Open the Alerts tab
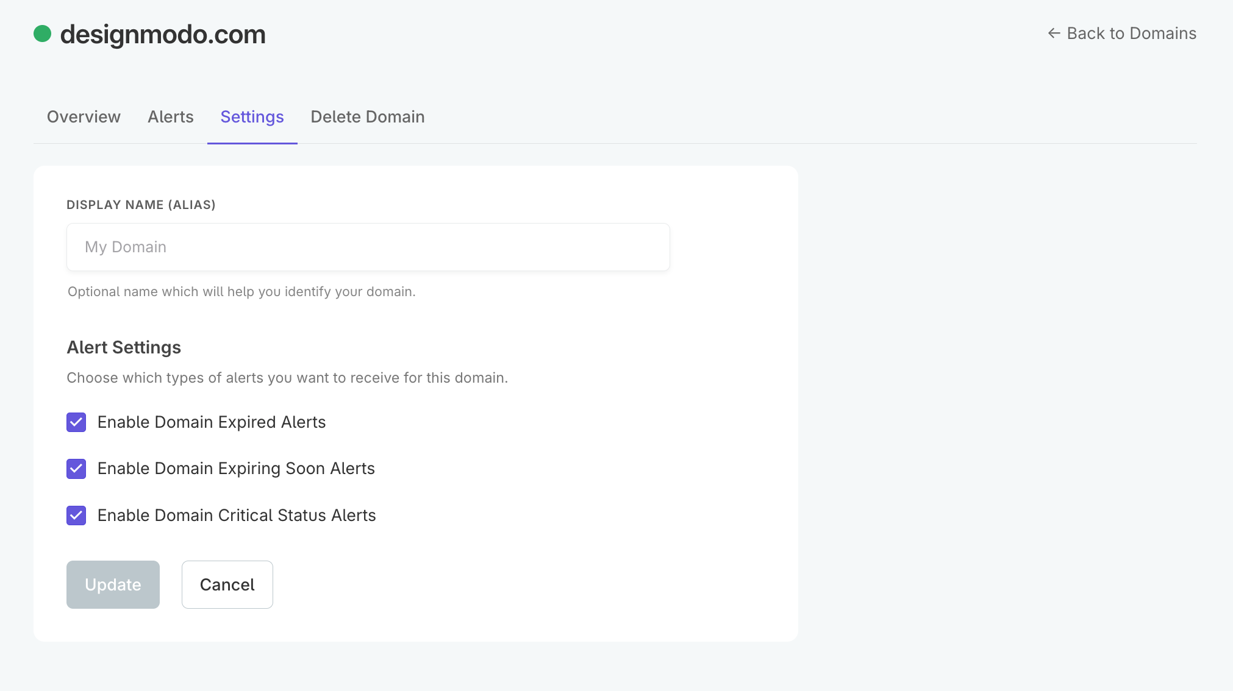This screenshot has width=1233, height=691. click(x=170, y=116)
